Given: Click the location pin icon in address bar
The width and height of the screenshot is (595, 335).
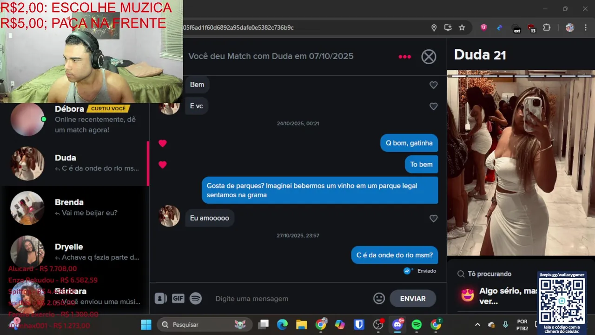Looking at the screenshot, I should coord(434,27).
